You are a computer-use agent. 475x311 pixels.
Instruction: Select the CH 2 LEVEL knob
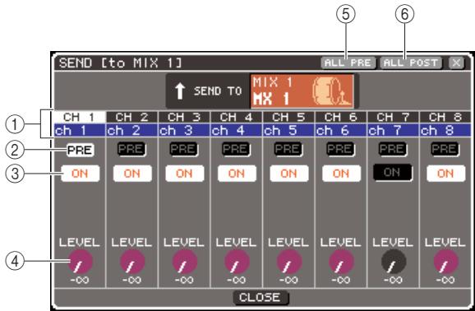132,262
